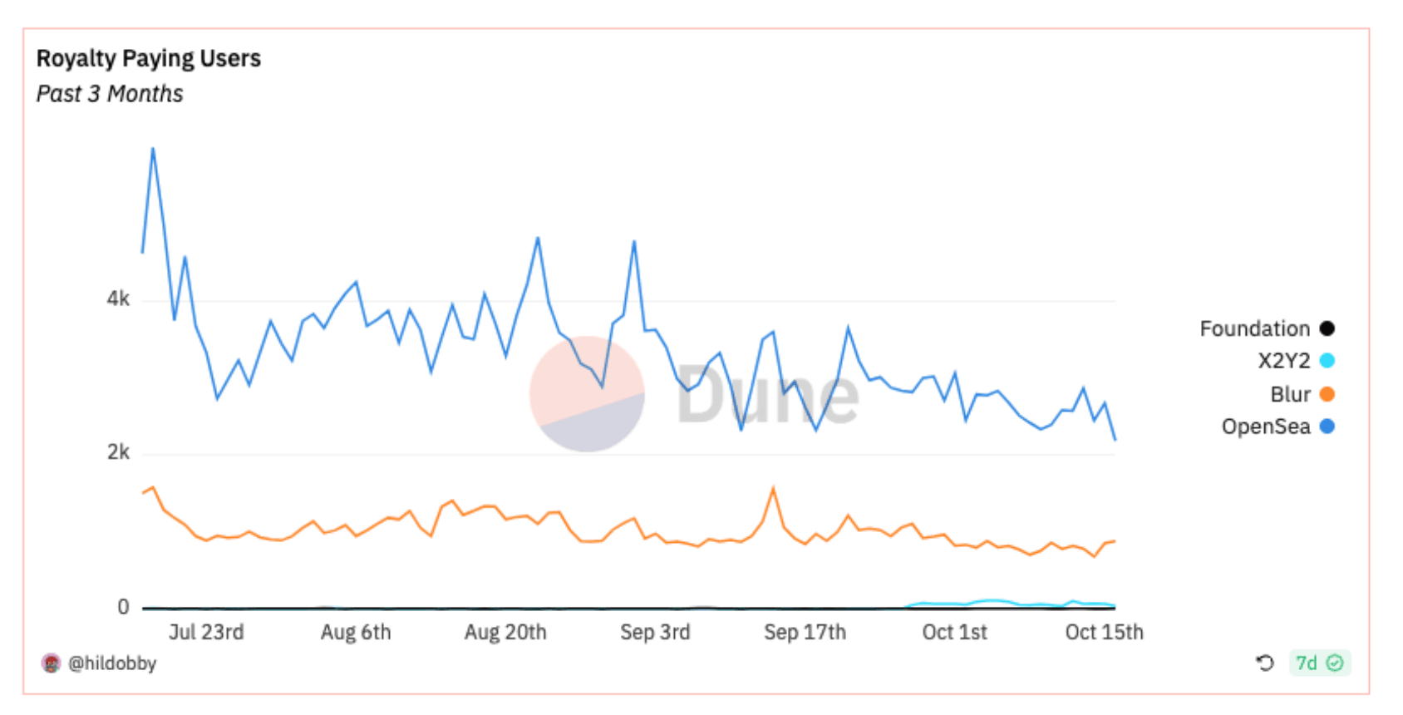Click the 4k y-axis label
This screenshot has height=715, width=1403.
click(118, 298)
